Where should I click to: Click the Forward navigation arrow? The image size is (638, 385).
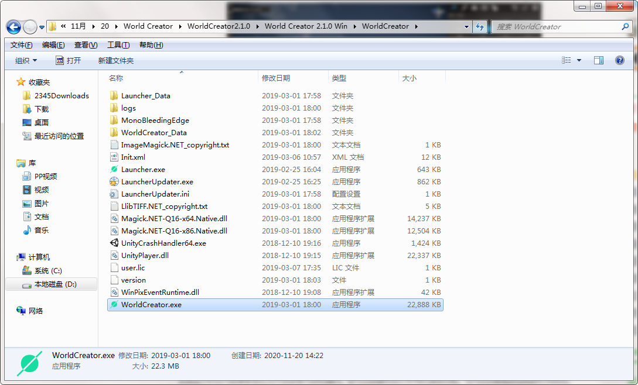(30, 27)
